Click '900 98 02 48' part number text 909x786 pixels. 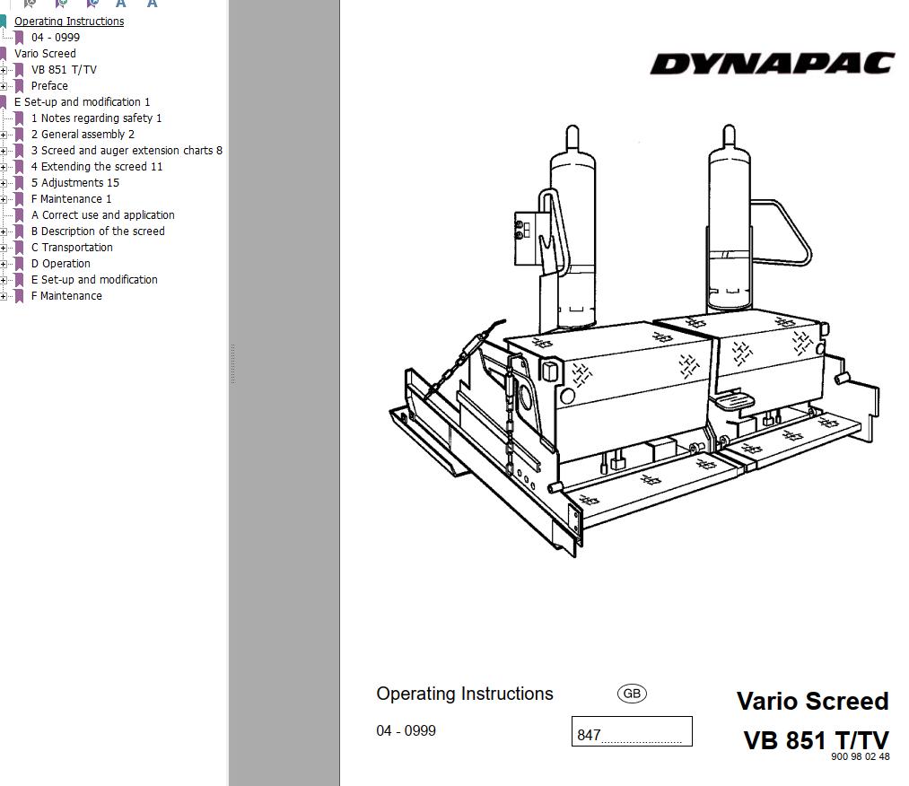coord(861,756)
